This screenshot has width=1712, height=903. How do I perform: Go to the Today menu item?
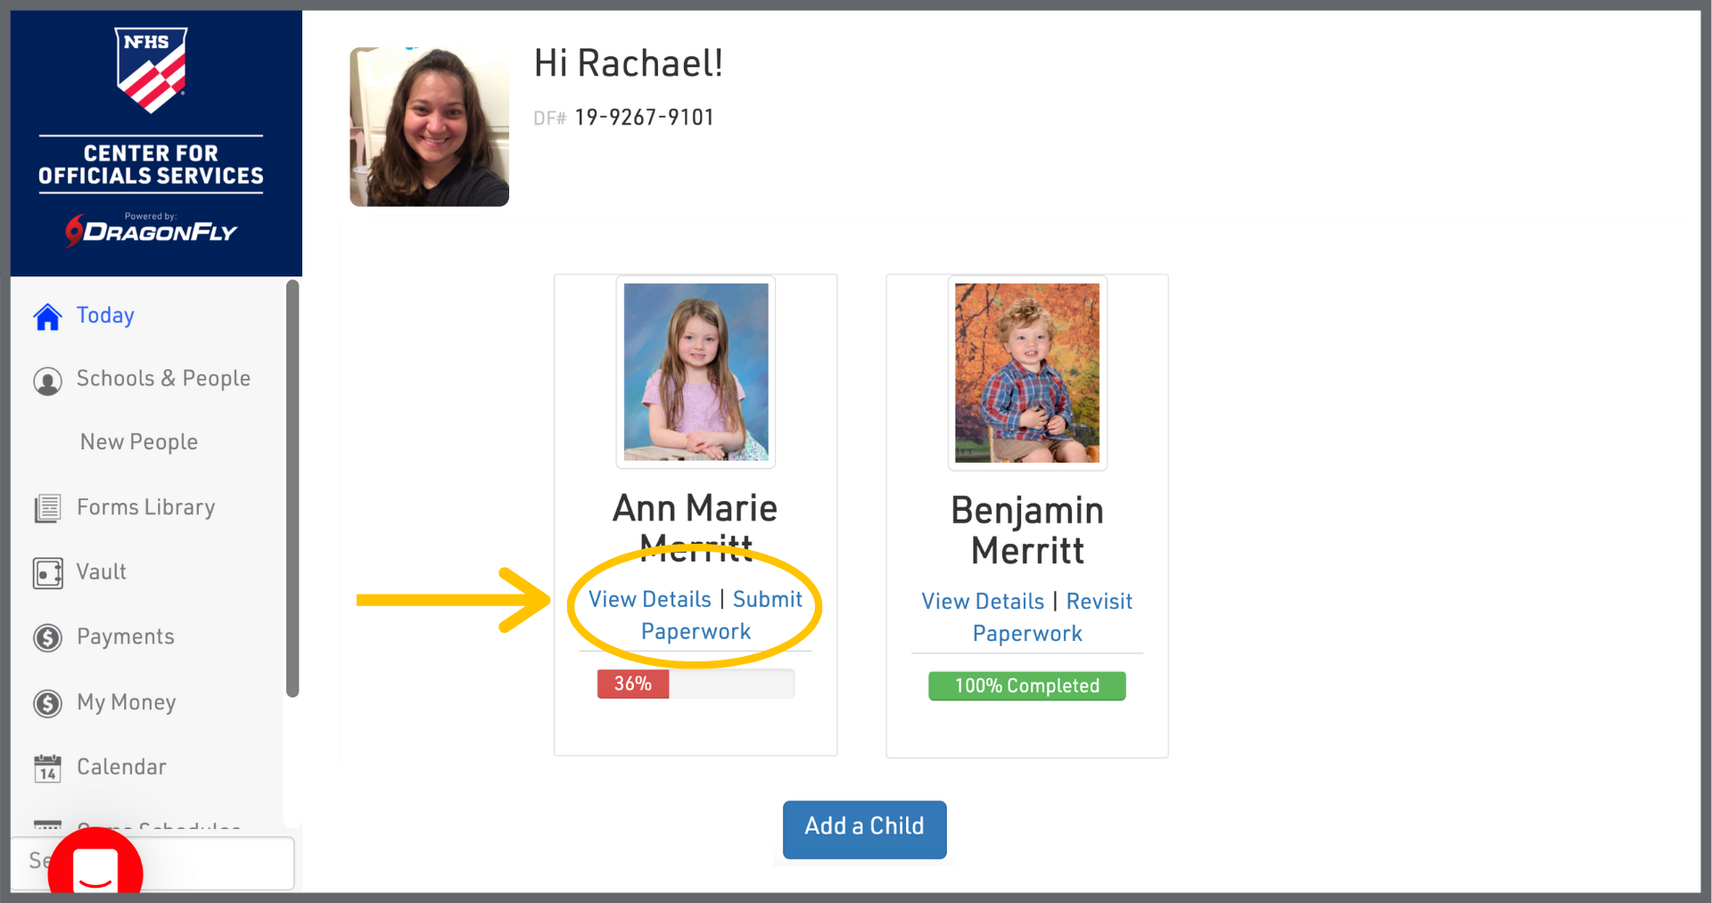pos(105,316)
